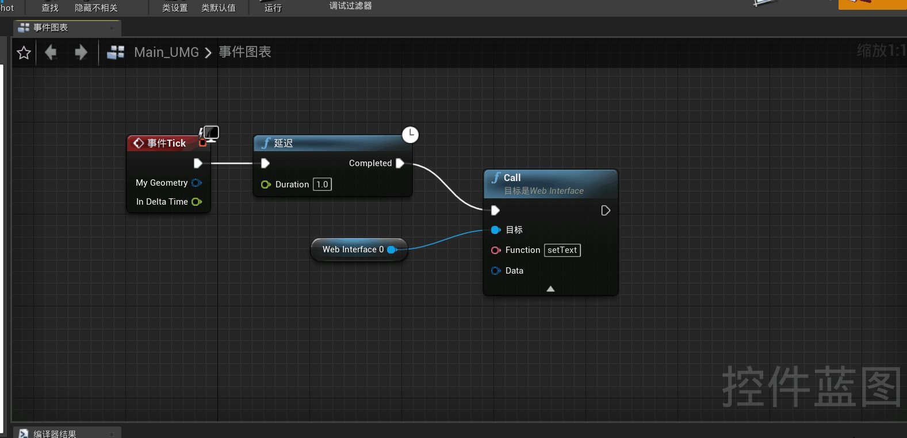Click the Duration value field showing 1.0

pyautogui.click(x=322, y=185)
